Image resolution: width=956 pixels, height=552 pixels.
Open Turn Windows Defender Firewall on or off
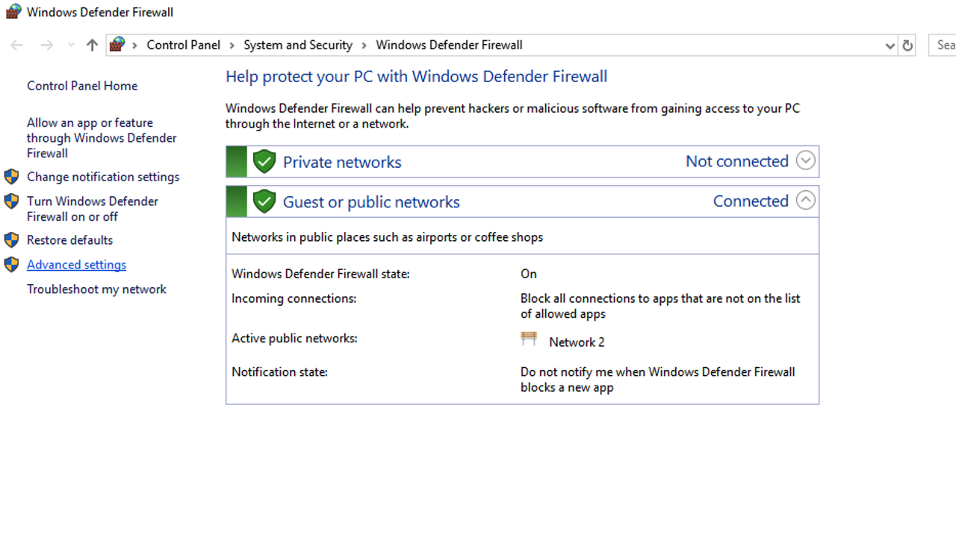[x=93, y=209]
